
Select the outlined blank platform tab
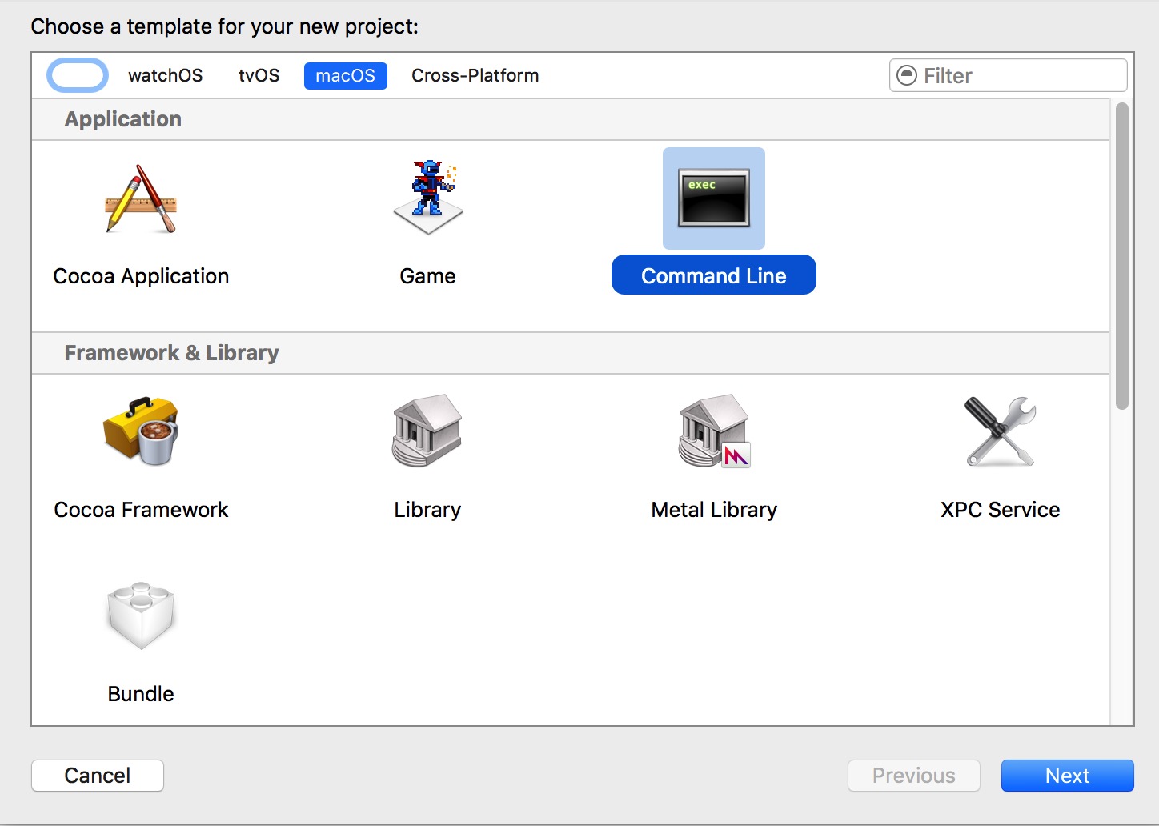point(78,76)
